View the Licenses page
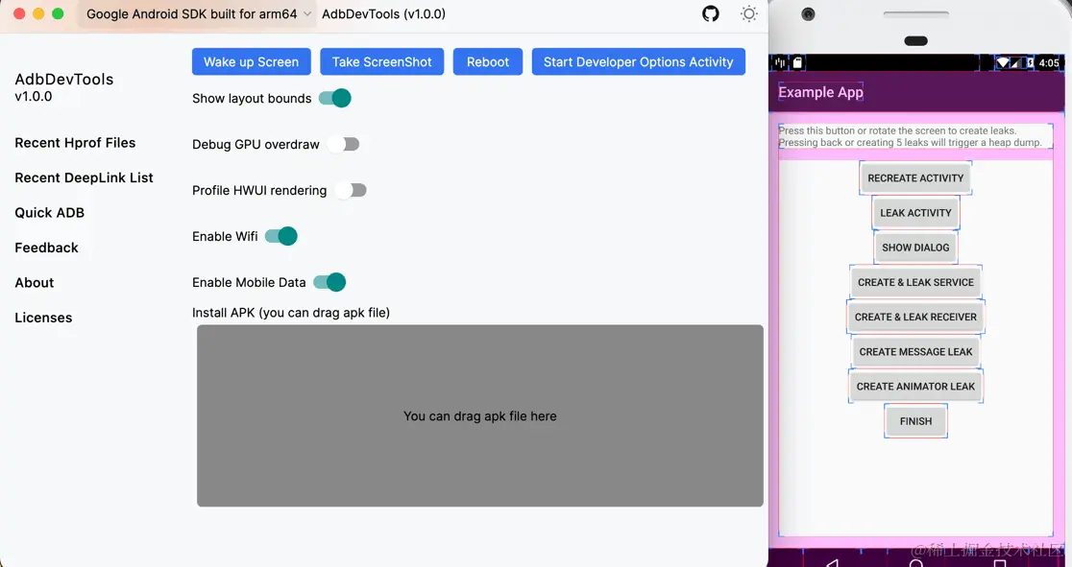 pos(43,318)
